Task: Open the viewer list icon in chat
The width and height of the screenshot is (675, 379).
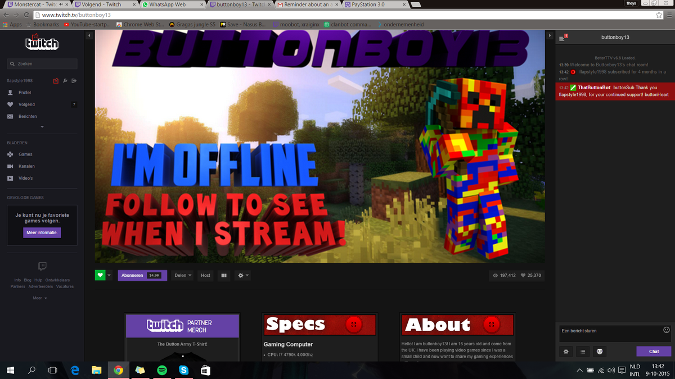Action: (x=583, y=351)
